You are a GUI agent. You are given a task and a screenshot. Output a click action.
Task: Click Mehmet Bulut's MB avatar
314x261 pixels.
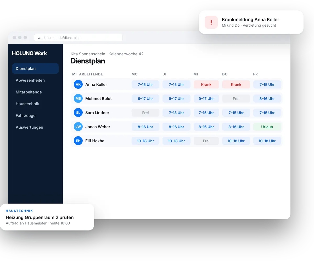(x=78, y=99)
